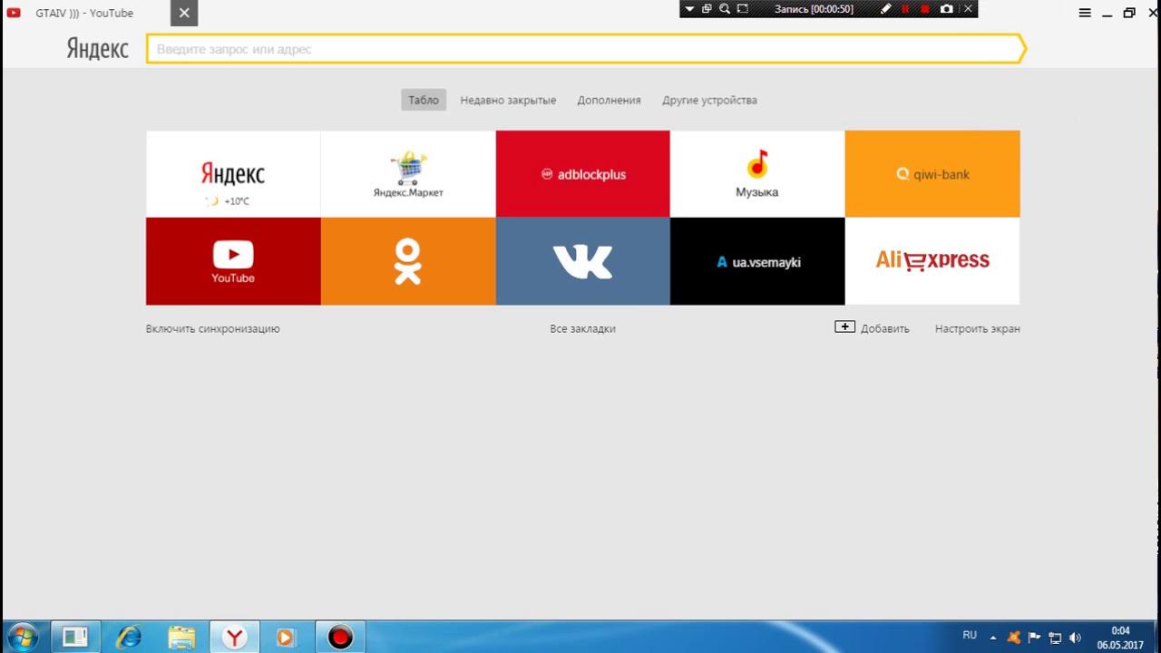Click the RU language indicator

coord(970,636)
